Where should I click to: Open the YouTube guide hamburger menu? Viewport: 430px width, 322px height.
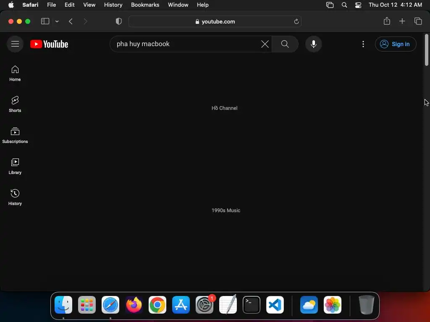pos(15,44)
